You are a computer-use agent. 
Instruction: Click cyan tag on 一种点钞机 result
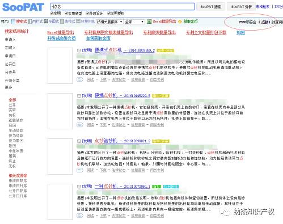click(171, 187)
